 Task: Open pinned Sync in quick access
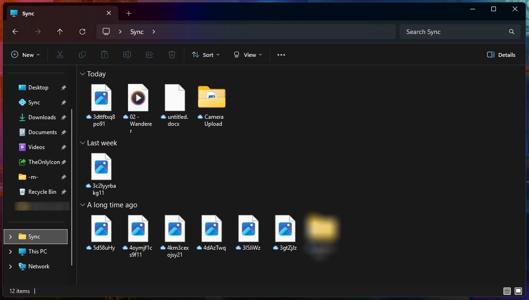coord(34,102)
